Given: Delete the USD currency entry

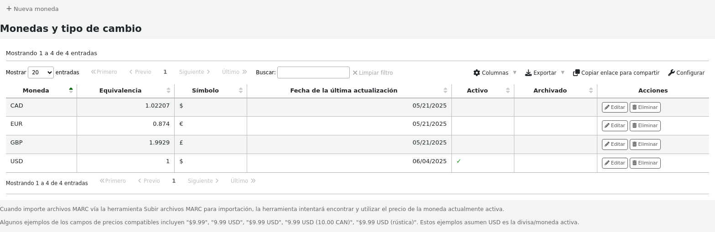Looking at the screenshot, I should [x=645, y=163].
